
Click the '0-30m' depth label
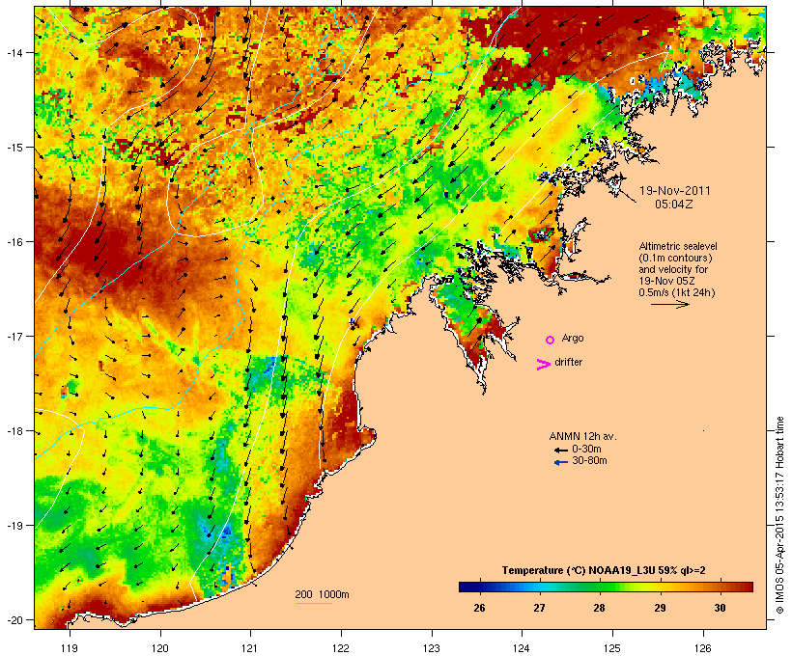point(586,450)
